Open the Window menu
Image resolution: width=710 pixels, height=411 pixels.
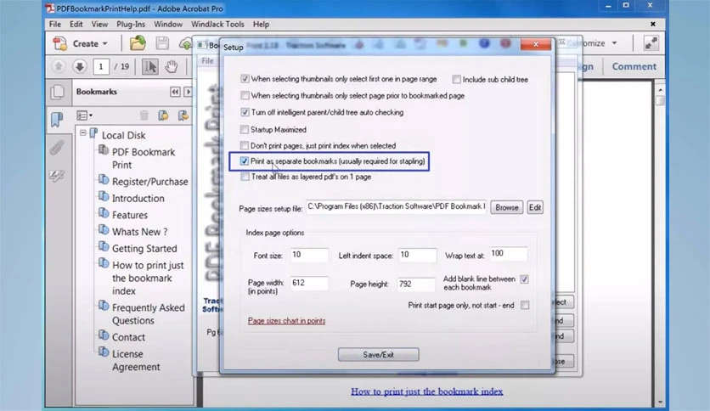click(x=168, y=25)
